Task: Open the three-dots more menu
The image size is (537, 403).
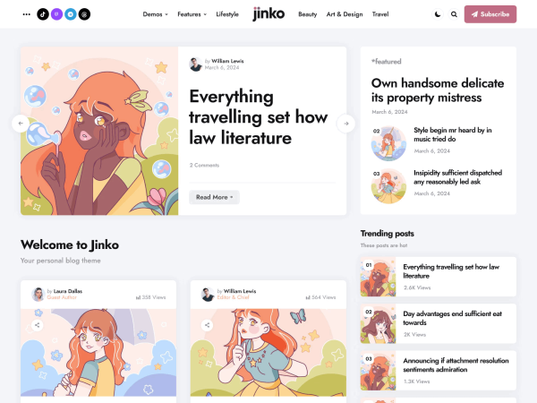Action: click(x=26, y=14)
